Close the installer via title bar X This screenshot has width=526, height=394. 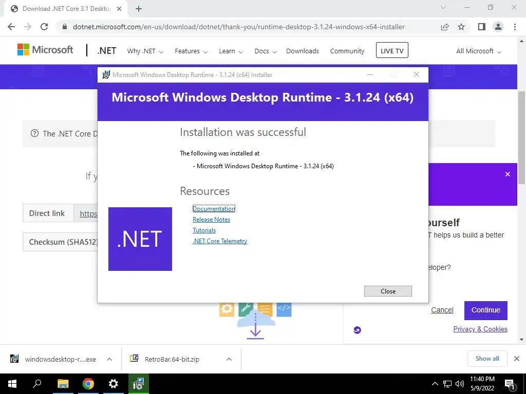point(416,74)
